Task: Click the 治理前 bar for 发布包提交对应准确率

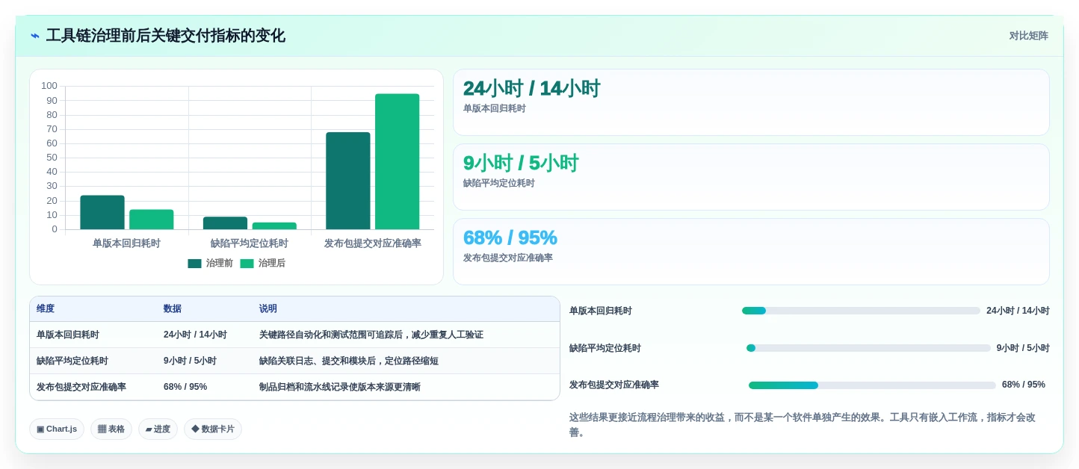Action: 348,181
